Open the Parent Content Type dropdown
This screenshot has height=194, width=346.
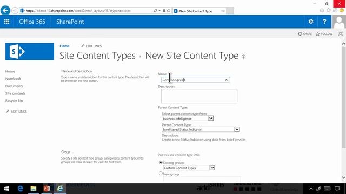click(201, 129)
